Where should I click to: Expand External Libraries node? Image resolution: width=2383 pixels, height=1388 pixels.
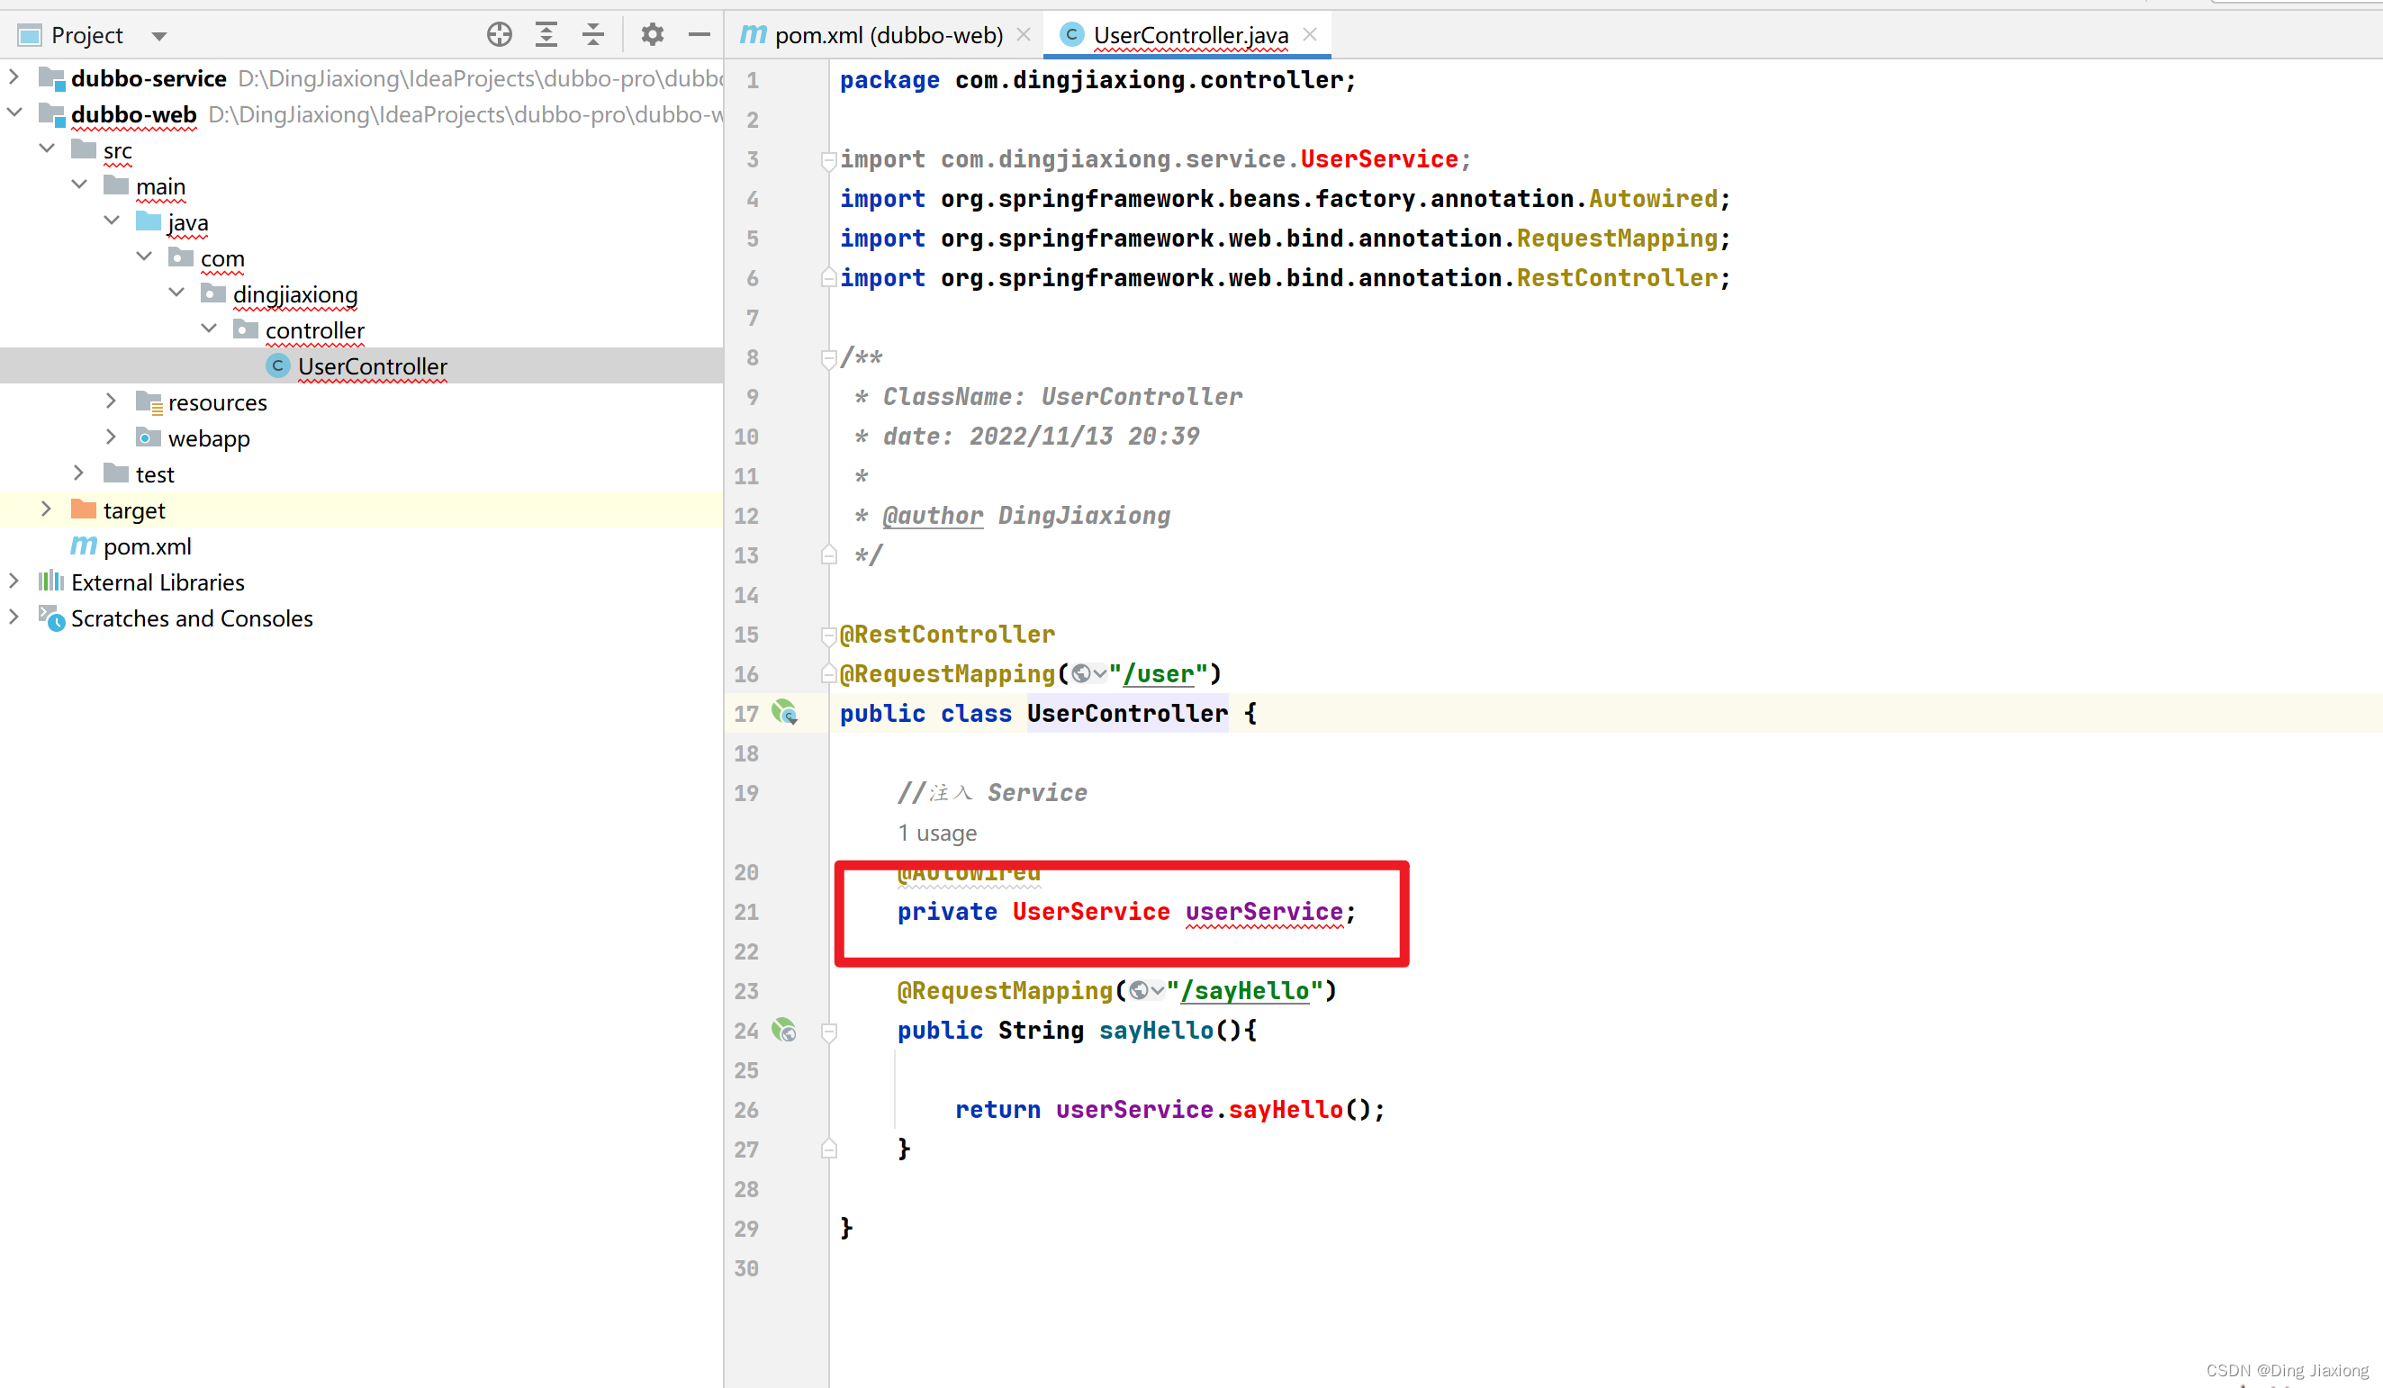[14, 581]
